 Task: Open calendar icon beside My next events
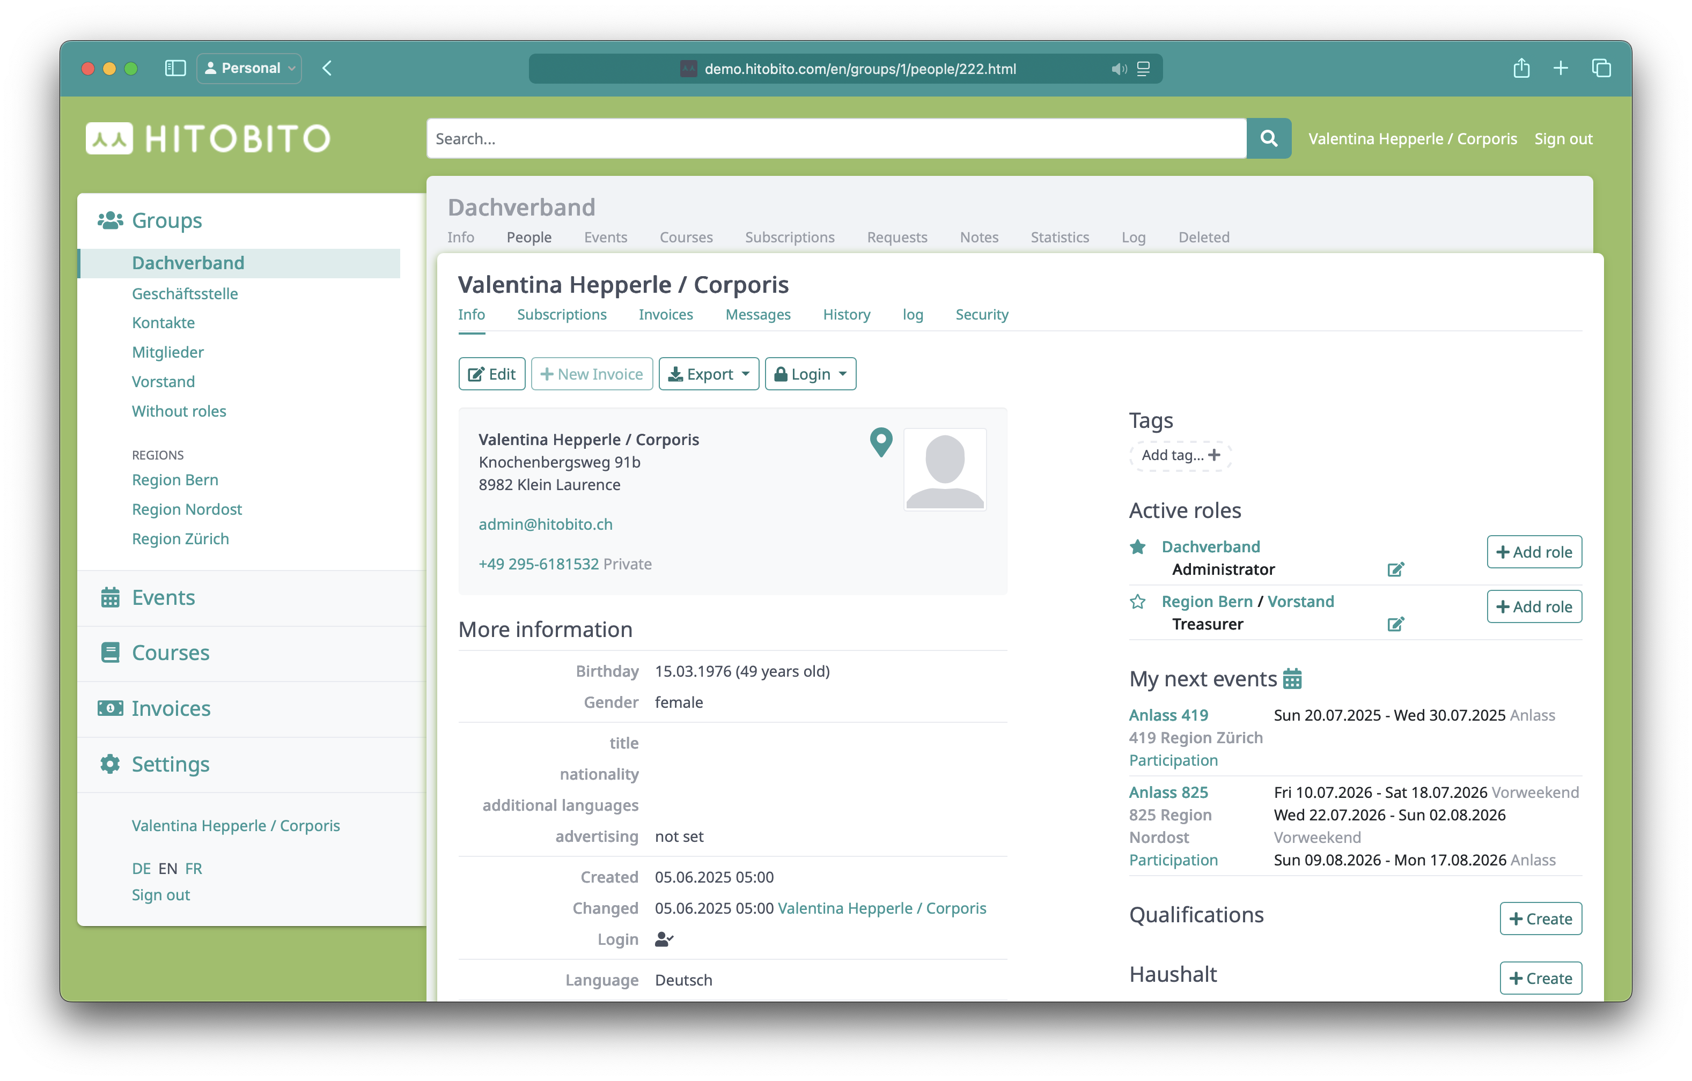1292,679
